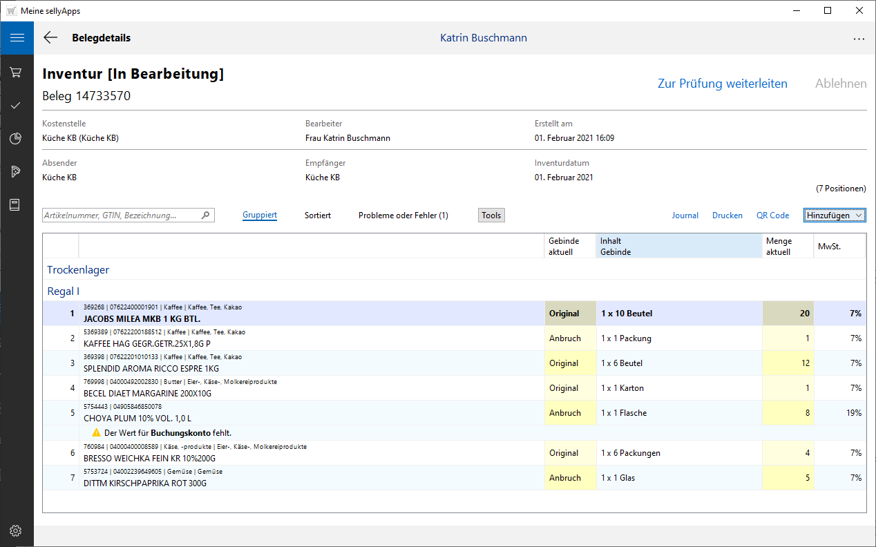This screenshot has width=876, height=547.
Task: Open the pie chart reports icon
Action: (17, 139)
